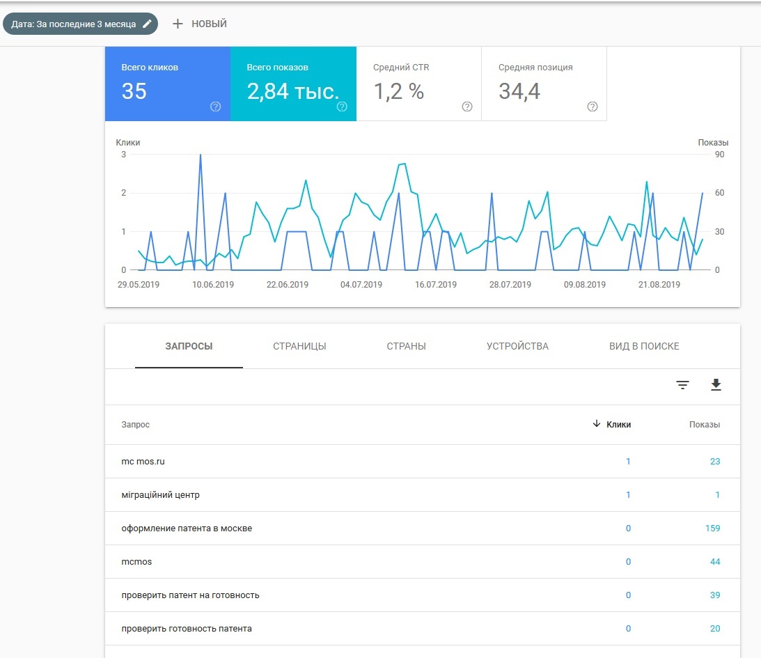Open help icon on Всего показов card

pos(342,107)
